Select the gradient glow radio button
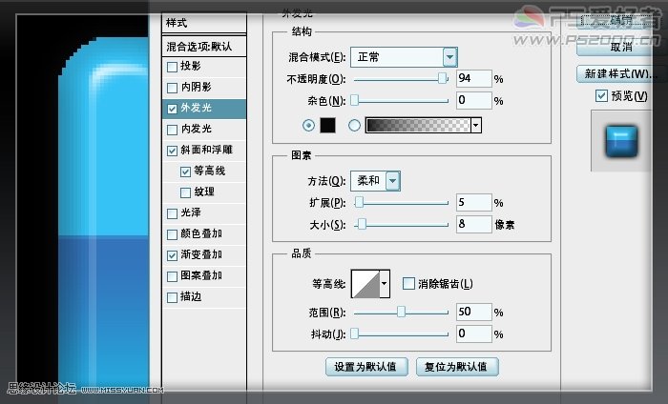Viewport: 668px width, 404px height. click(354, 125)
